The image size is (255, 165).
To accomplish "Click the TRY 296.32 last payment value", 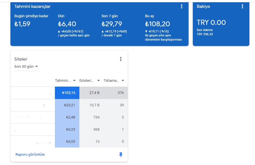I will tap(205, 34).
